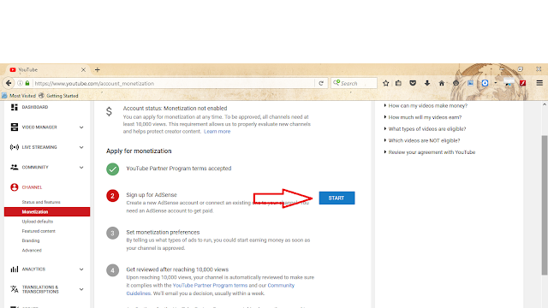Close the YouTube tab
The image size is (548, 308).
[83, 70]
